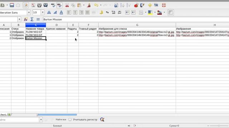Image resolution: width=229 pixels, height=128 pixels.
Task: Open the Font Color dropdown arrow
Action: coord(164,12)
